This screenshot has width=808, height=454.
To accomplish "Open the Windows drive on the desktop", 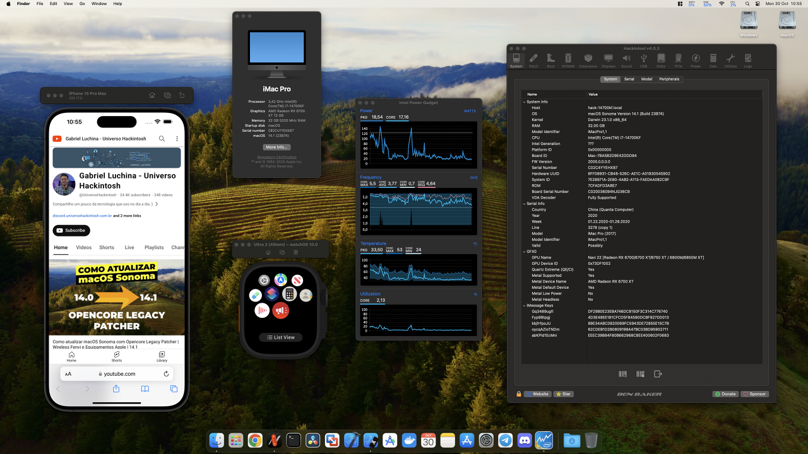I will 749,23.
